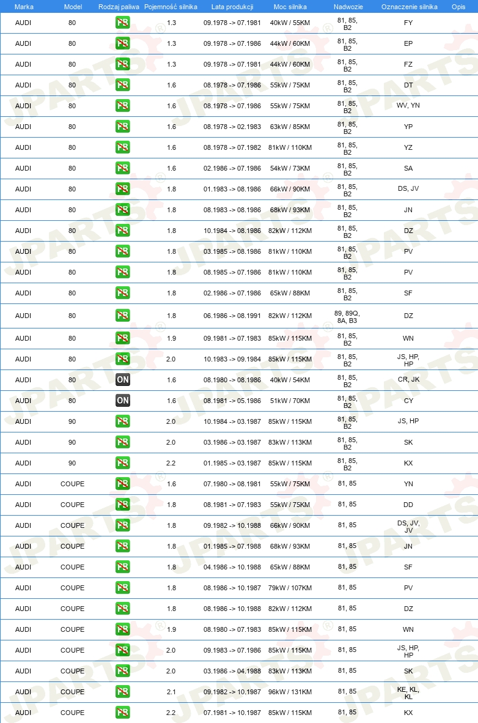478x723 pixels.
Task: Click the 40kW / 55KM power cell
Action: click(x=290, y=23)
